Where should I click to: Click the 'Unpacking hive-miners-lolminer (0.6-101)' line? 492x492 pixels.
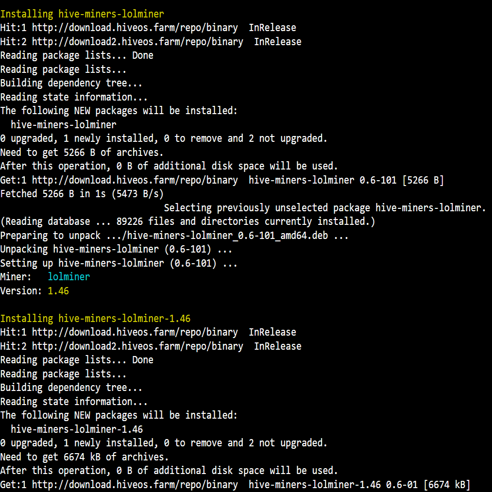coord(116,249)
